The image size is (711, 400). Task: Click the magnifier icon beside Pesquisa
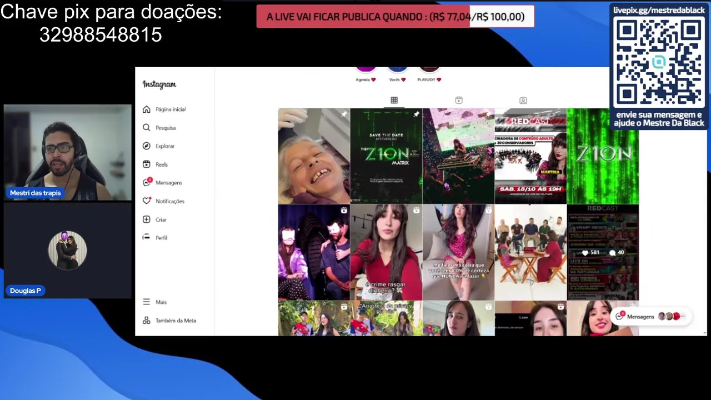click(146, 128)
